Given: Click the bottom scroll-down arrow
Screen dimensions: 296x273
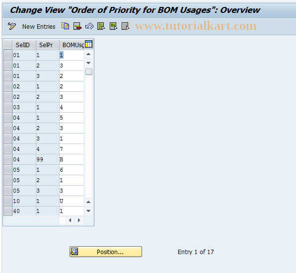Looking at the screenshot, I should point(88,211).
